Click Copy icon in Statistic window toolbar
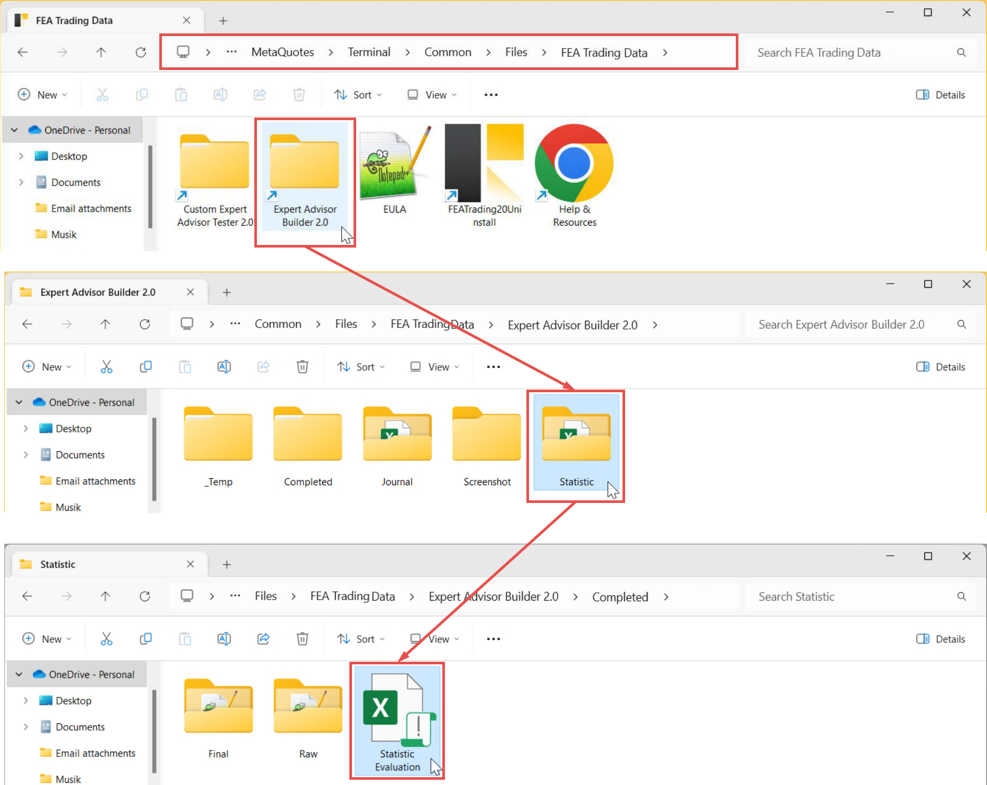 coord(146,639)
